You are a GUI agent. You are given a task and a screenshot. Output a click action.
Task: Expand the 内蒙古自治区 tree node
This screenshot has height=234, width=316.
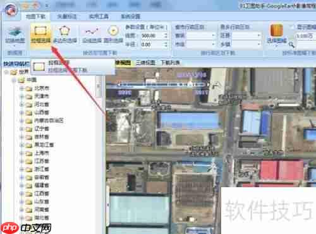tap(21, 121)
